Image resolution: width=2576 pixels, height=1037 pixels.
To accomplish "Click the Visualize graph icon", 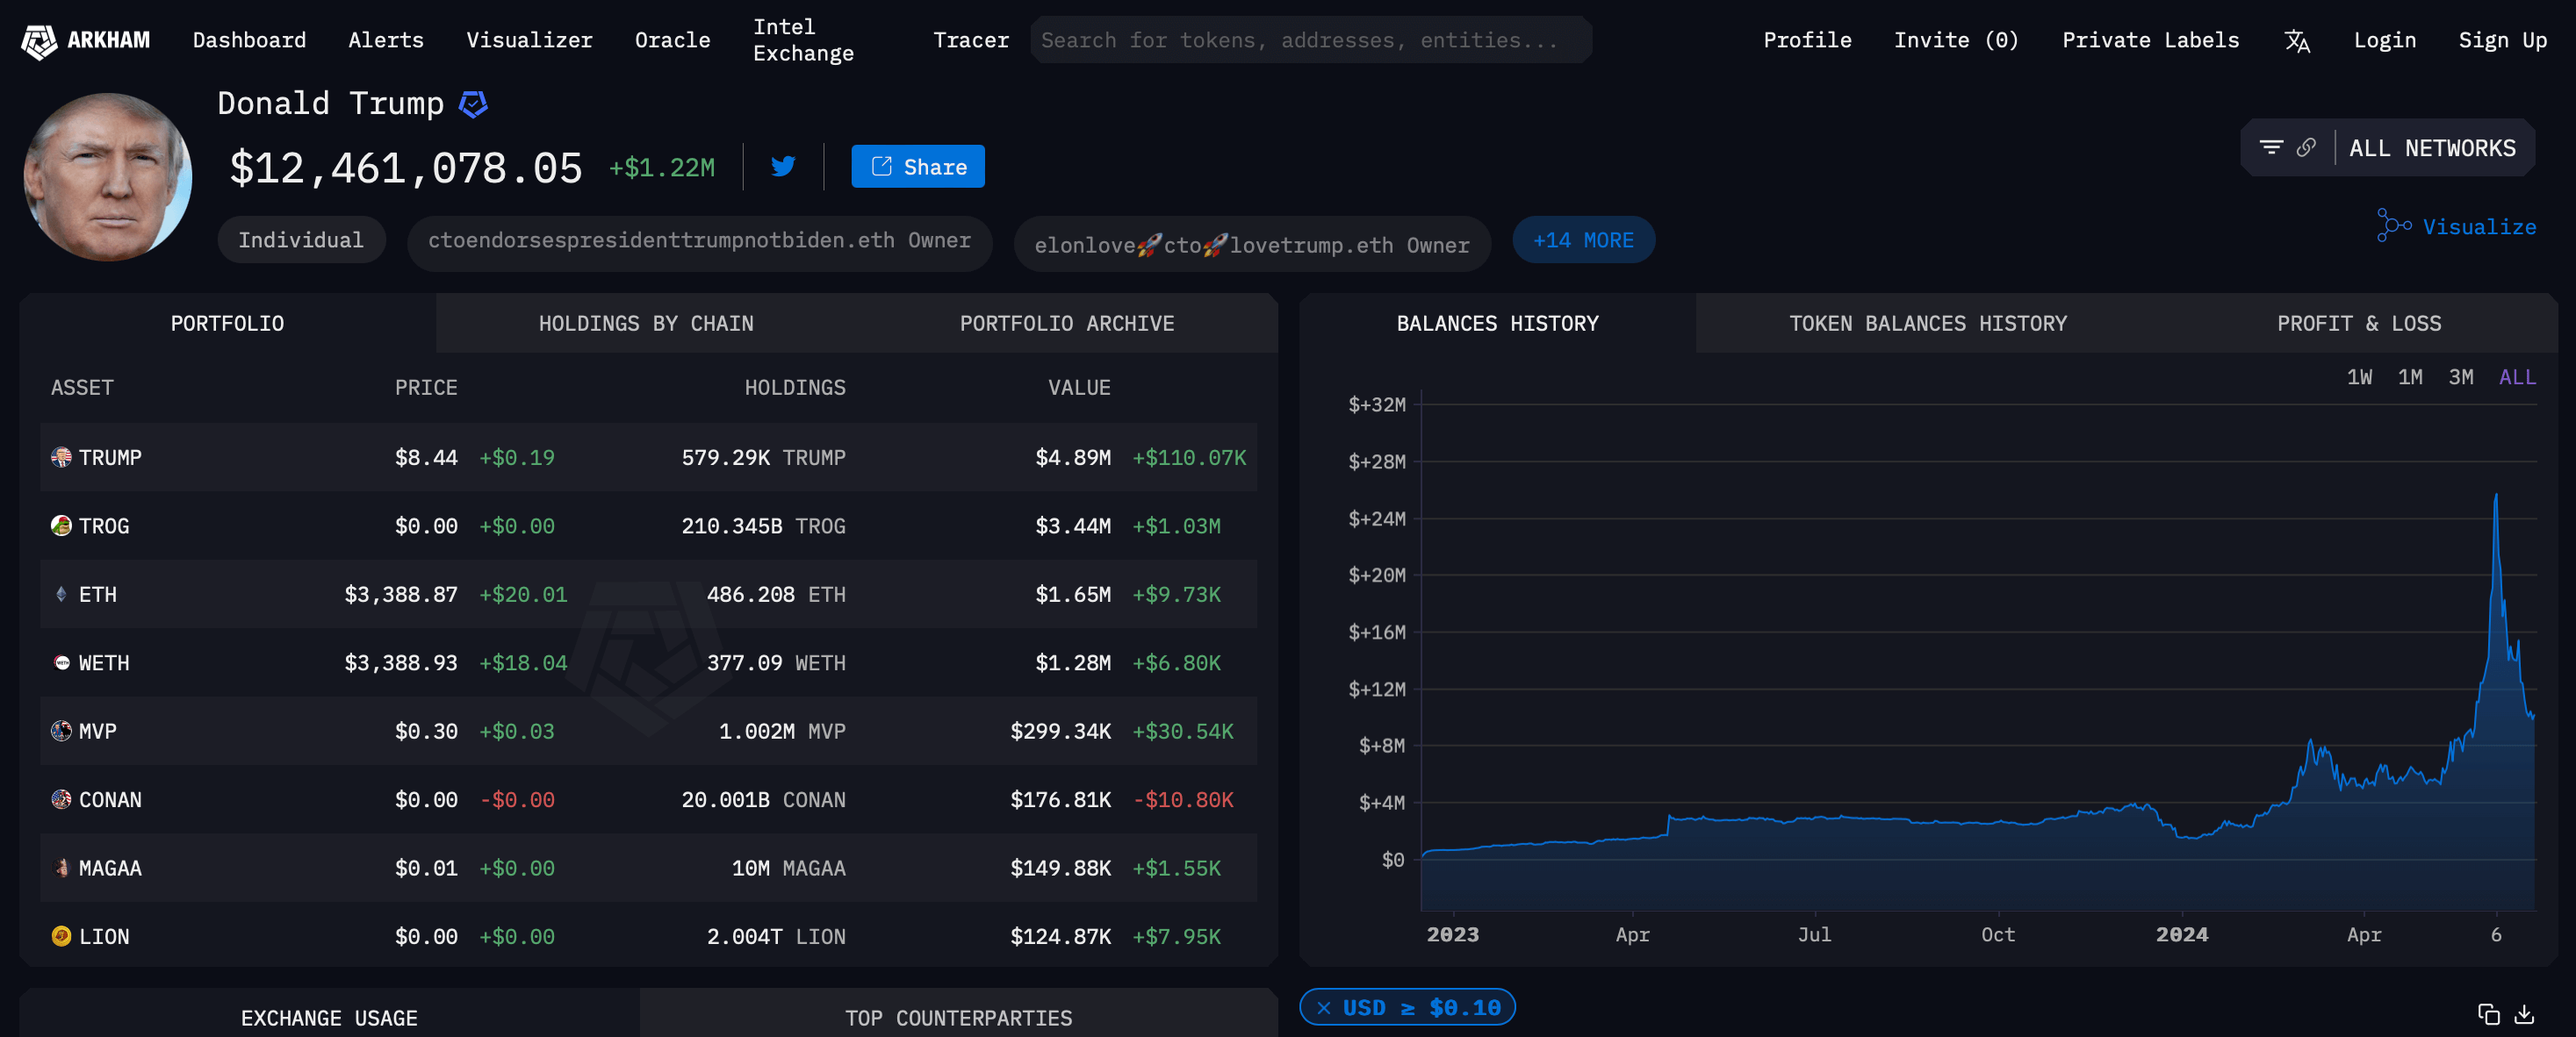I will (x=2394, y=225).
